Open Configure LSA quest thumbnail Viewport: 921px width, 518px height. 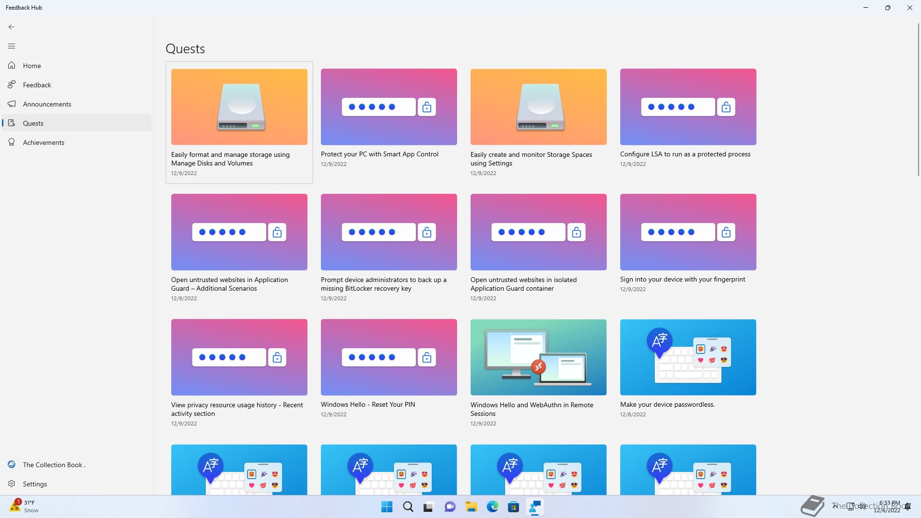click(x=688, y=107)
